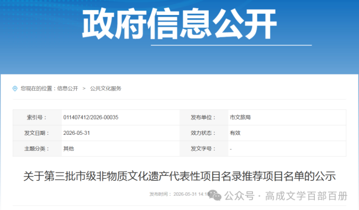Viewport: 359px width, 210px height.
Task: Click the location pin icon in breadcrumb
Action: pyautogui.click(x=15, y=88)
